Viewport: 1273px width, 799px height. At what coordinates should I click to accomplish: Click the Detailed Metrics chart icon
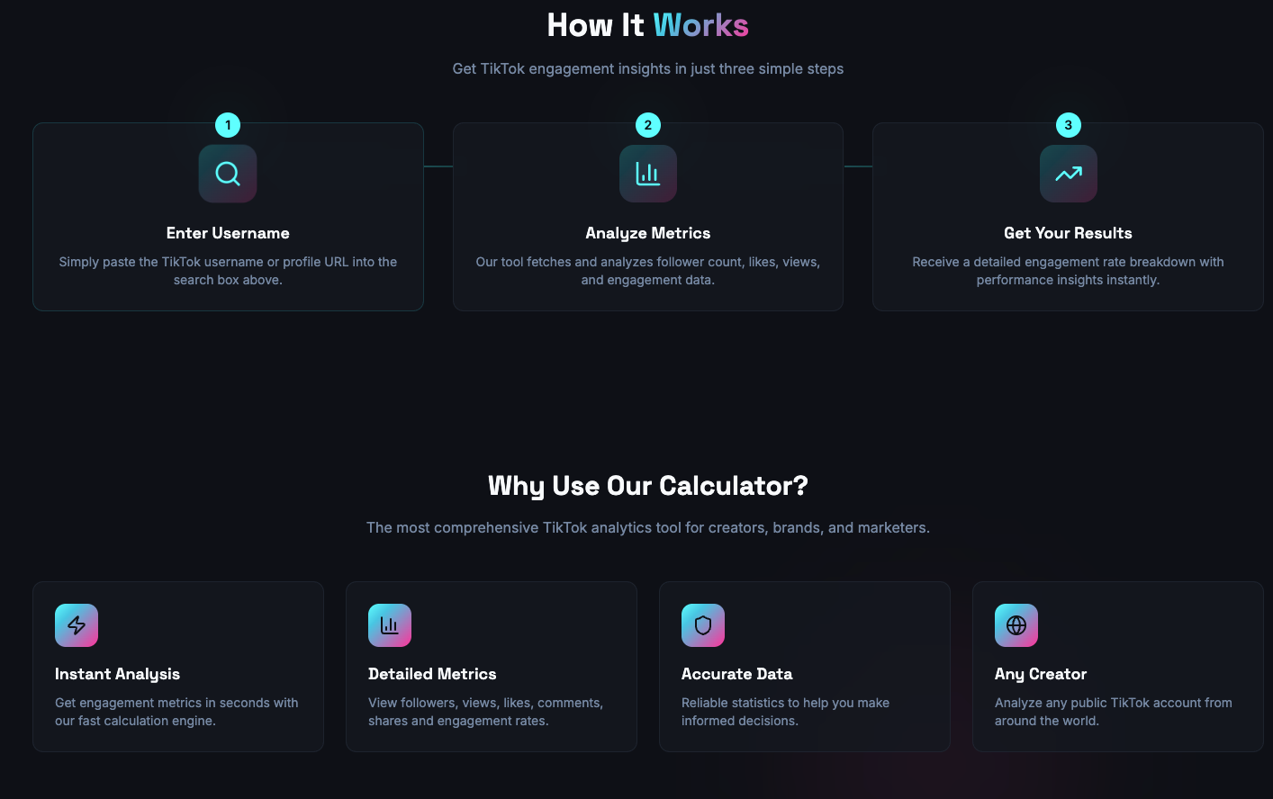click(390, 624)
